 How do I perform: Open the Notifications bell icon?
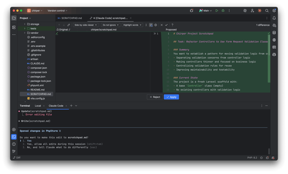[274, 18]
